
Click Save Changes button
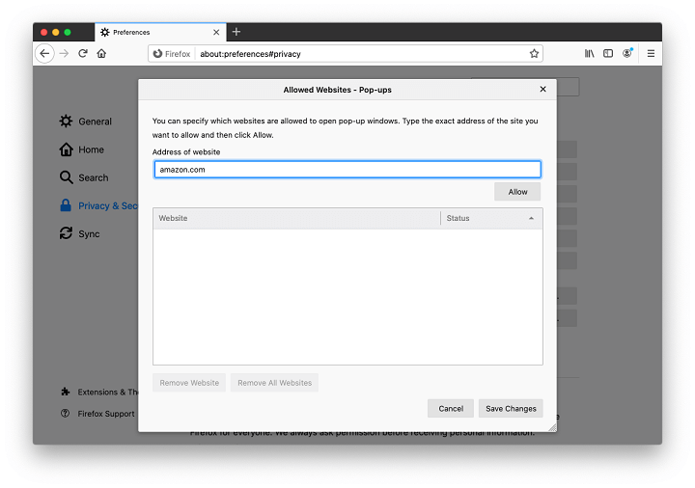(511, 408)
